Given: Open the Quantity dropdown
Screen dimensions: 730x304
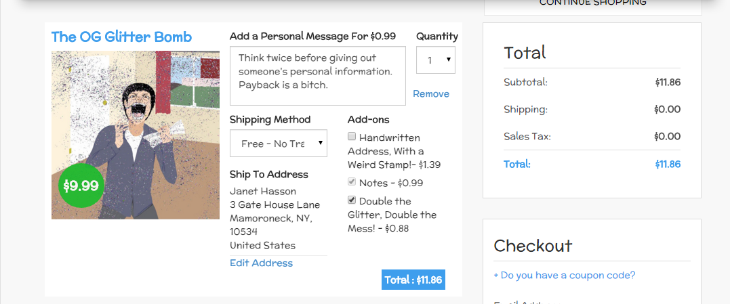Looking at the screenshot, I should [x=435, y=60].
